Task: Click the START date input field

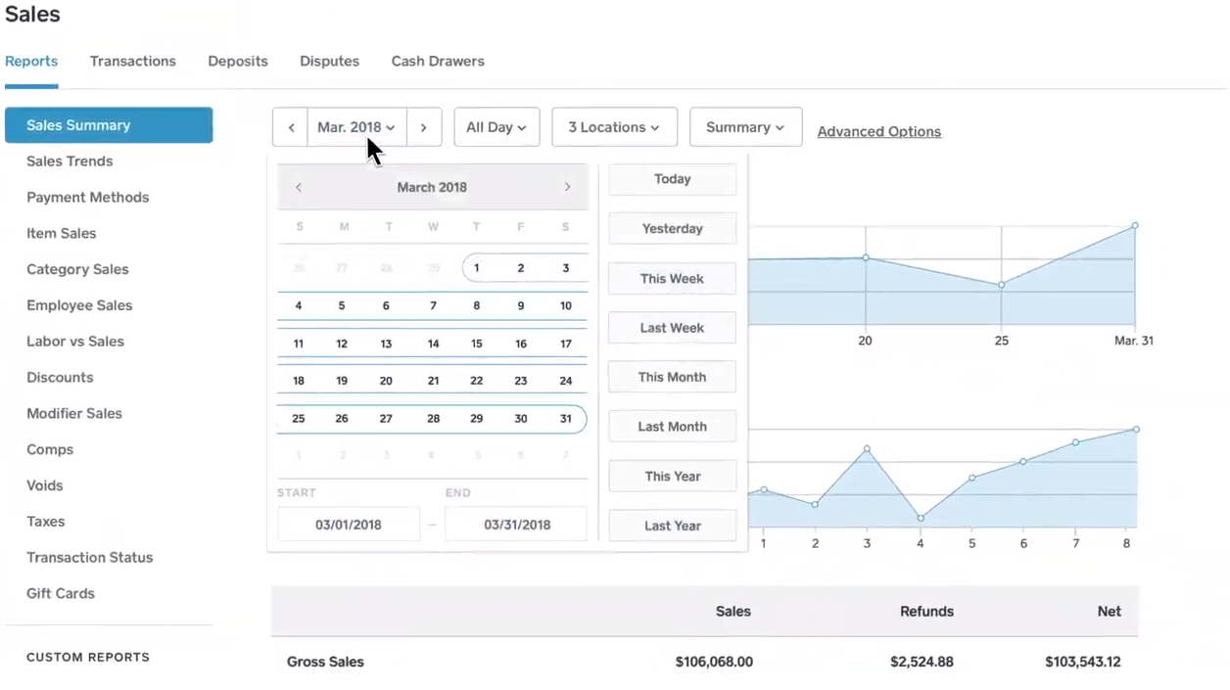Action: click(x=348, y=524)
